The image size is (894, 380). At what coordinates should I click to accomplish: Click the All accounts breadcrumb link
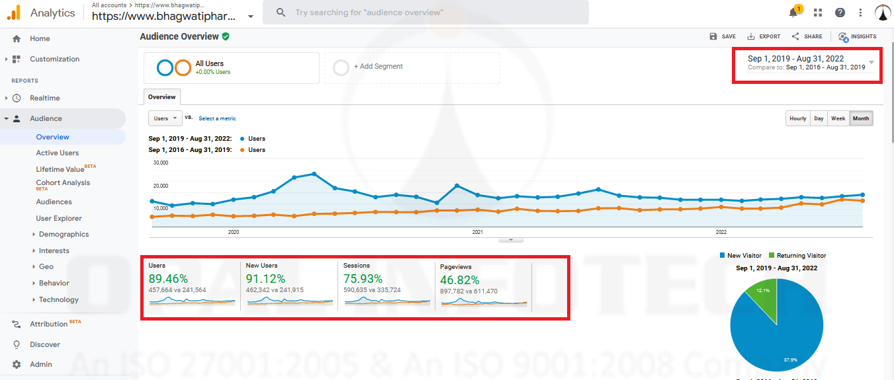[109, 5]
